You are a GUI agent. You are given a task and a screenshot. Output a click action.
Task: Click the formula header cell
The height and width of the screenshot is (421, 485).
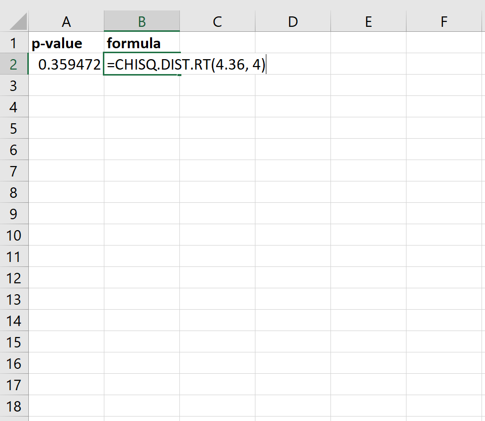click(x=142, y=43)
